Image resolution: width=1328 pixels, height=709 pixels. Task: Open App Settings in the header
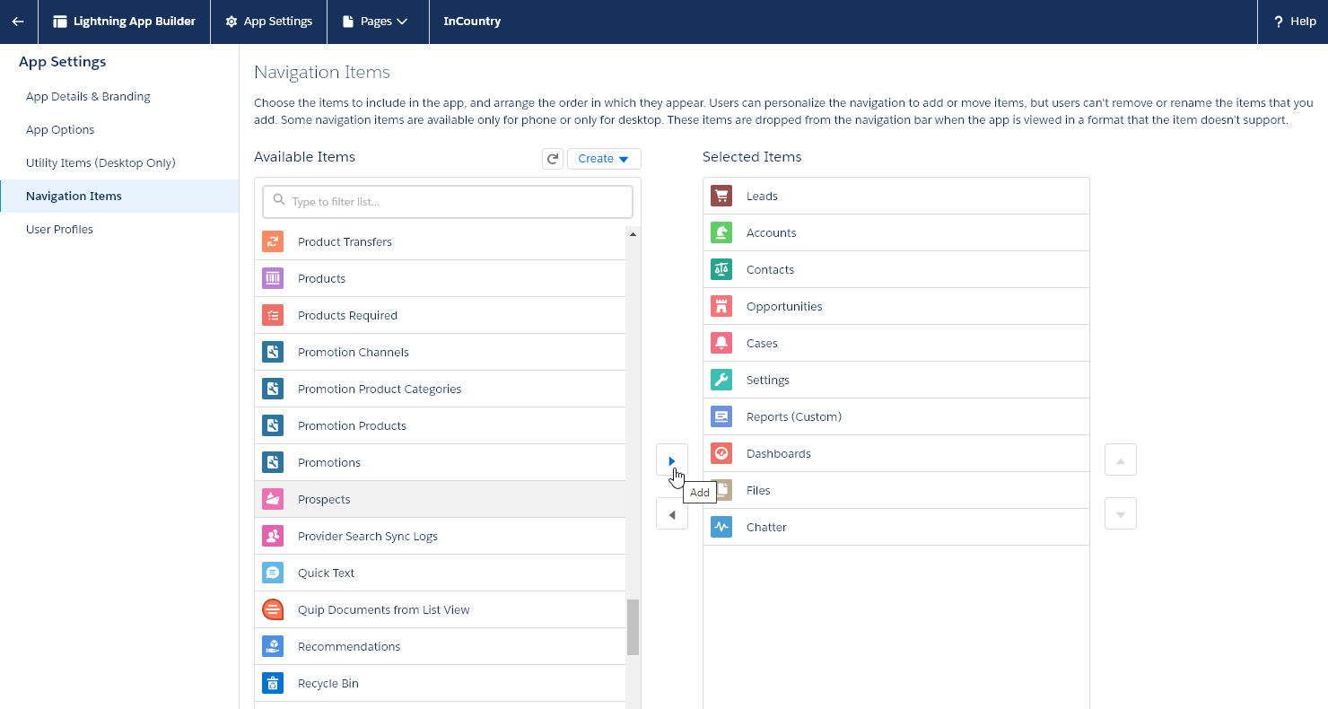(x=268, y=22)
